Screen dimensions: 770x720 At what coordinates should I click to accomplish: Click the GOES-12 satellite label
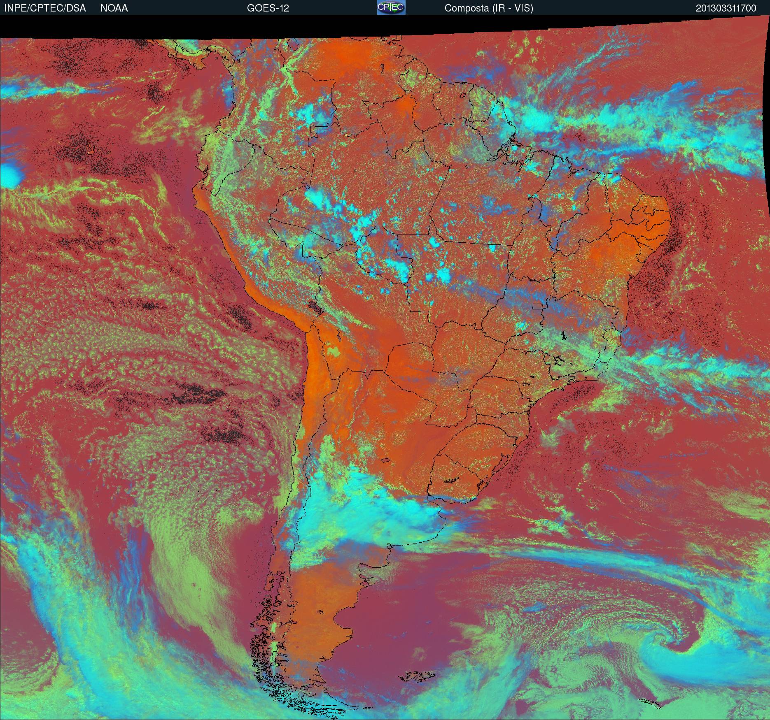pyautogui.click(x=268, y=8)
